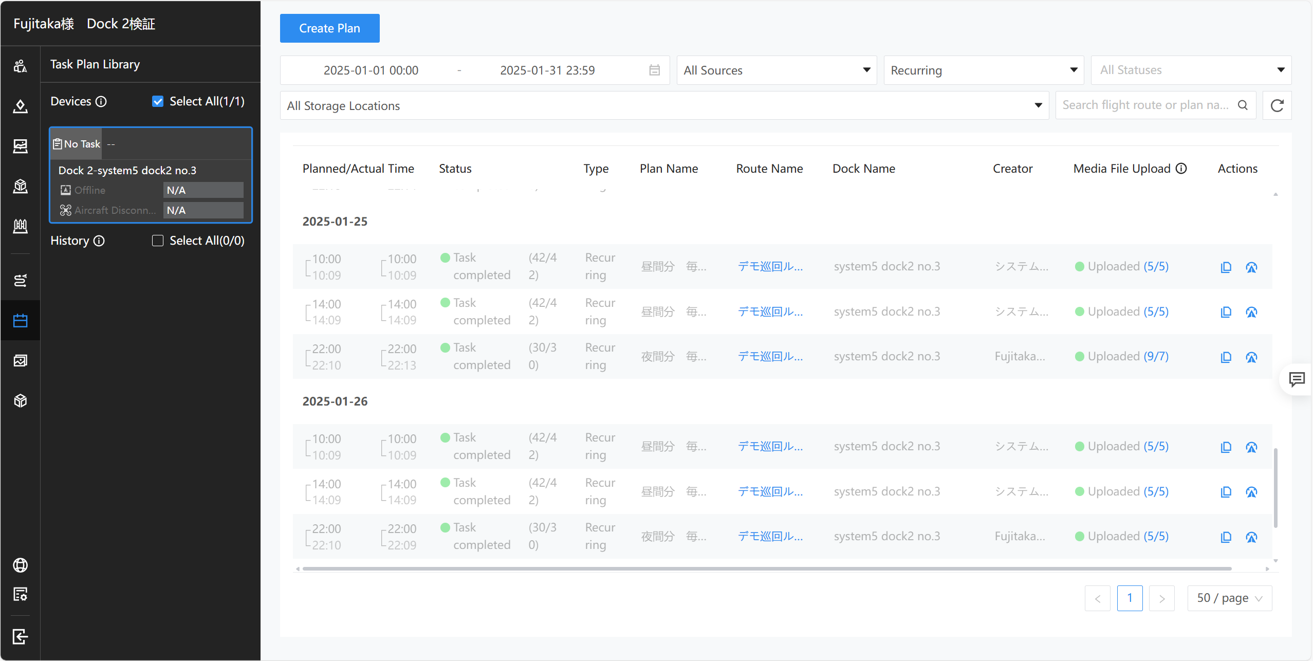Click the Devices info icon
Screen dimensions: 1313x661
tap(101, 102)
